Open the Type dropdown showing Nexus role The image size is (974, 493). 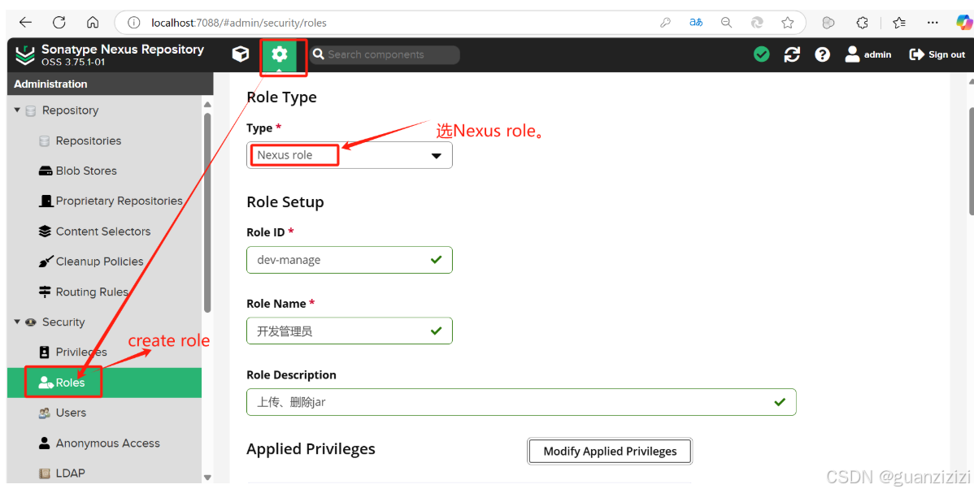click(x=349, y=155)
